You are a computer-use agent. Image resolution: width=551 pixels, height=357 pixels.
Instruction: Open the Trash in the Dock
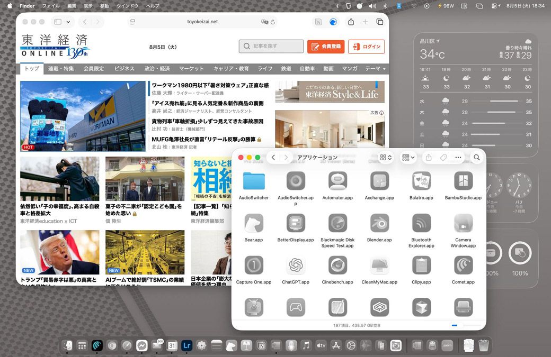point(484,345)
